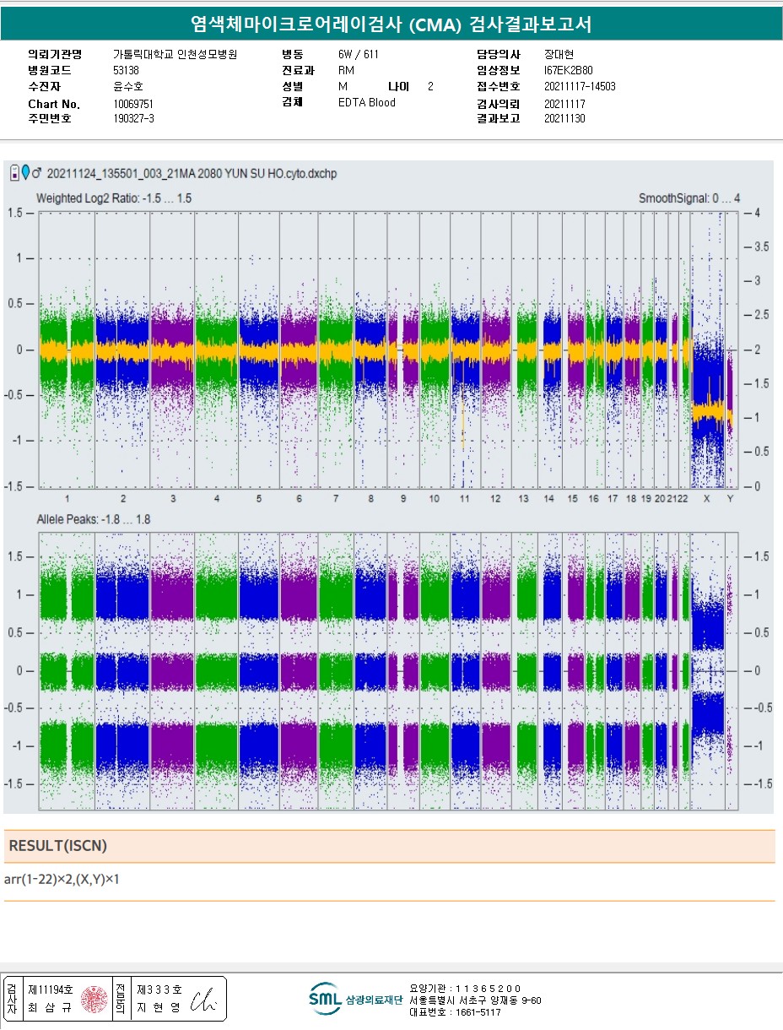
Task: Click the '임상정보' field label
Action: click(x=499, y=70)
